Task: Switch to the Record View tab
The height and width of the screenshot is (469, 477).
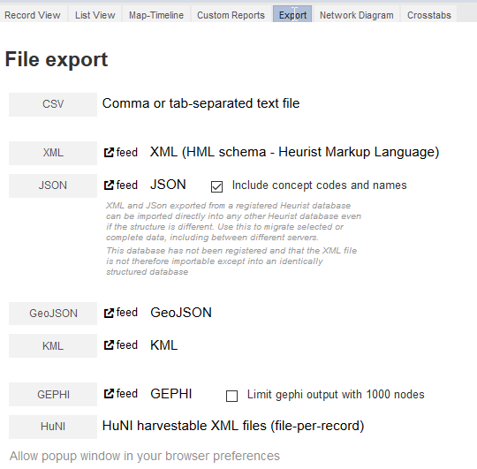Action: click(33, 15)
